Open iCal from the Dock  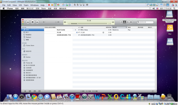click(59, 97)
